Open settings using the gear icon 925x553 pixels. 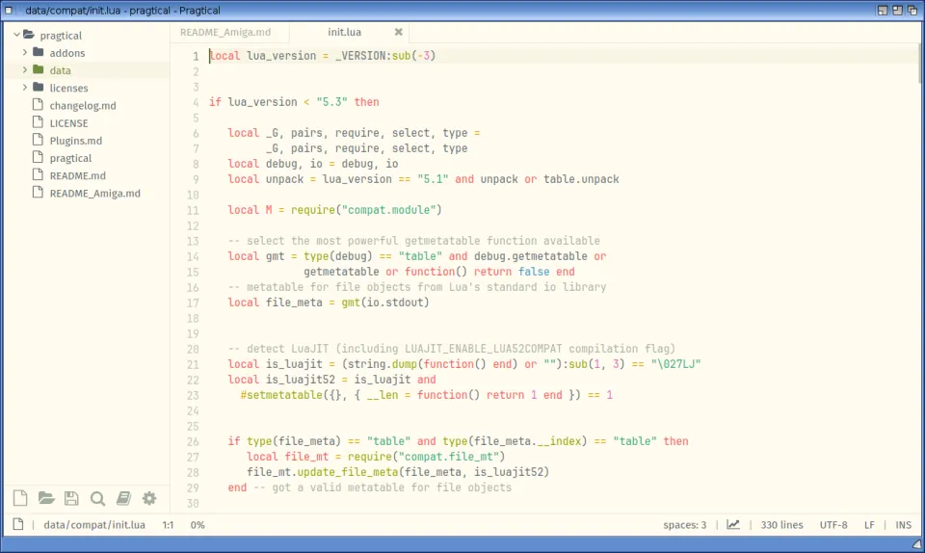(x=149, y=498)
